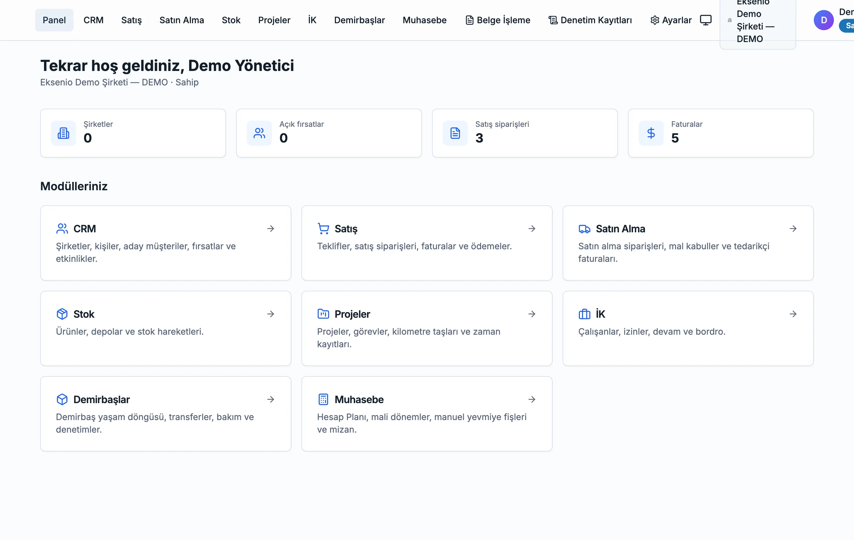Open Satış in the top menu
The width and height of the screenshot is (854, 540).
(x=131, y=20)
